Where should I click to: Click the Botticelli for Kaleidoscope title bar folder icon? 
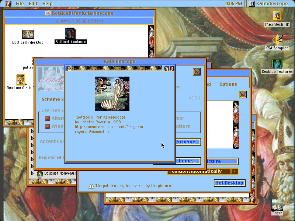(x=48, y=13)
